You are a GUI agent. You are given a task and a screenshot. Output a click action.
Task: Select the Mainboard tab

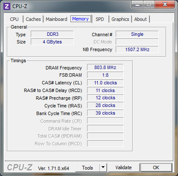tap(56, 19)
